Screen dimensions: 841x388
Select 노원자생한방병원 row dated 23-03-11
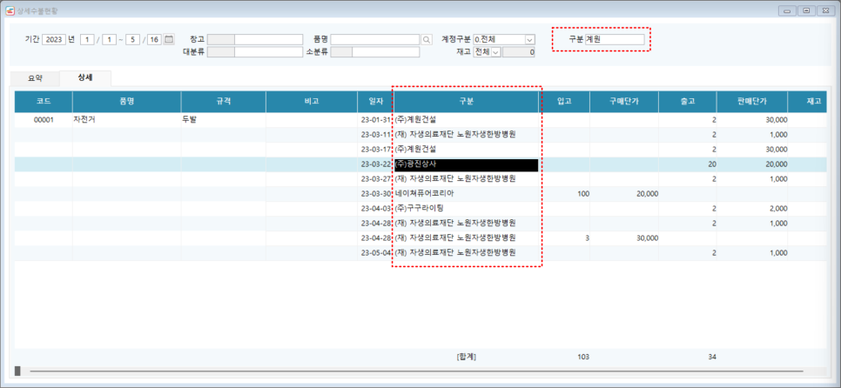[x=466, y=135]
